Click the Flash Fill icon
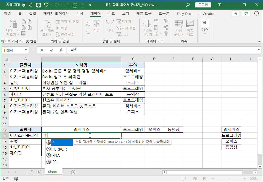Viewport: 263px width, 182px height. coord(156,21)
